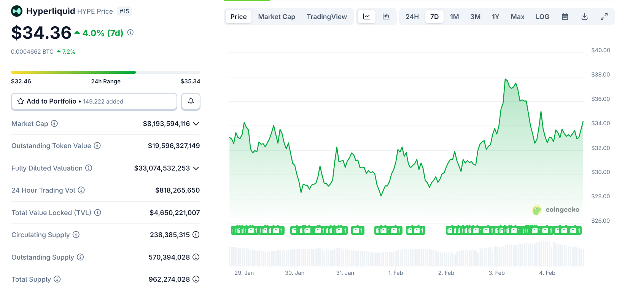Switch to candlestick chart icon
This screenshot has height=287, width=622.
(386, 17)
